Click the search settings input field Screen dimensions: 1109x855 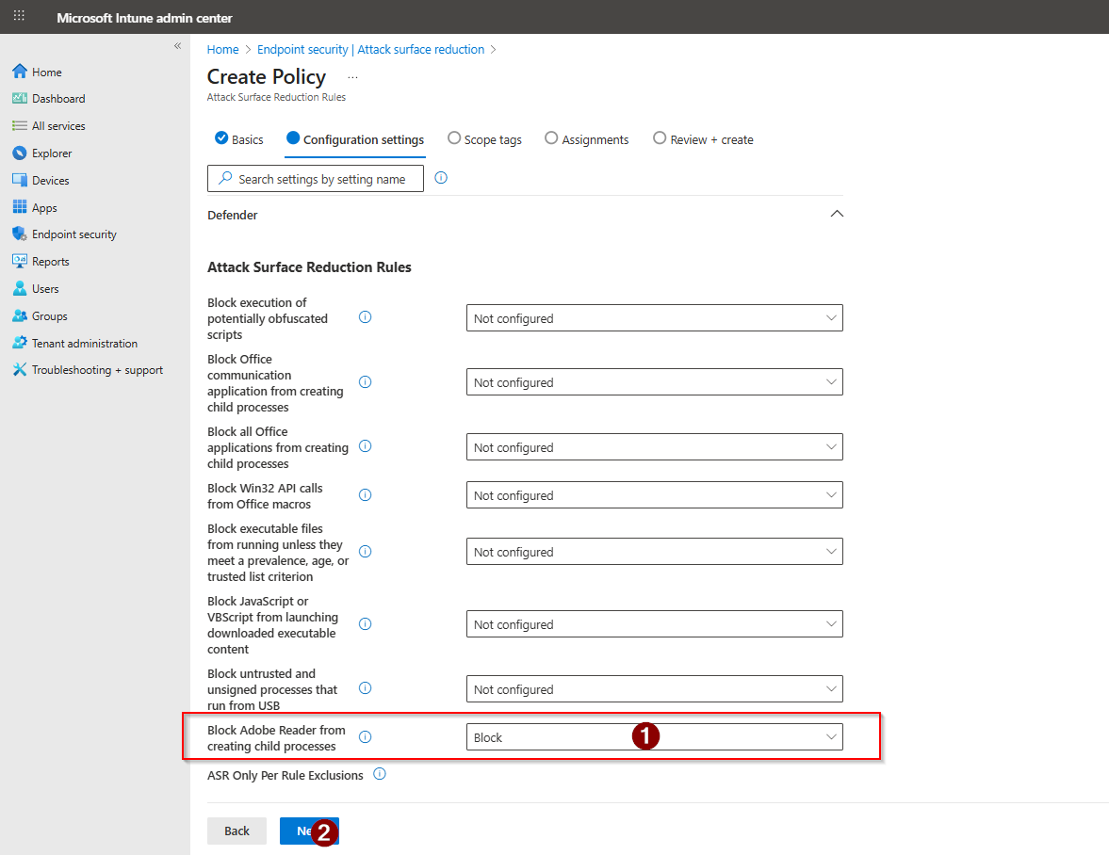(x=316, y=178)
